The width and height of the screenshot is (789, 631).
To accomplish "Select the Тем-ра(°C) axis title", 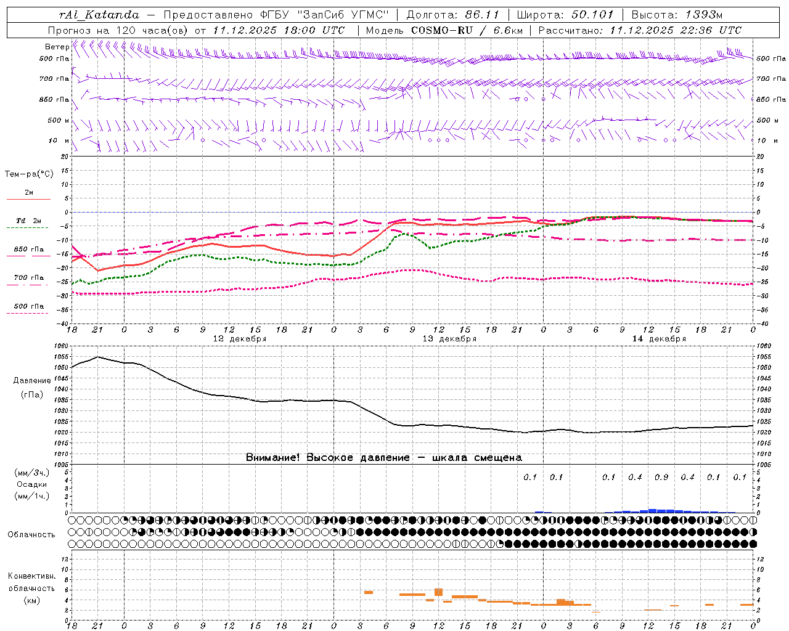I will [29, 174].
